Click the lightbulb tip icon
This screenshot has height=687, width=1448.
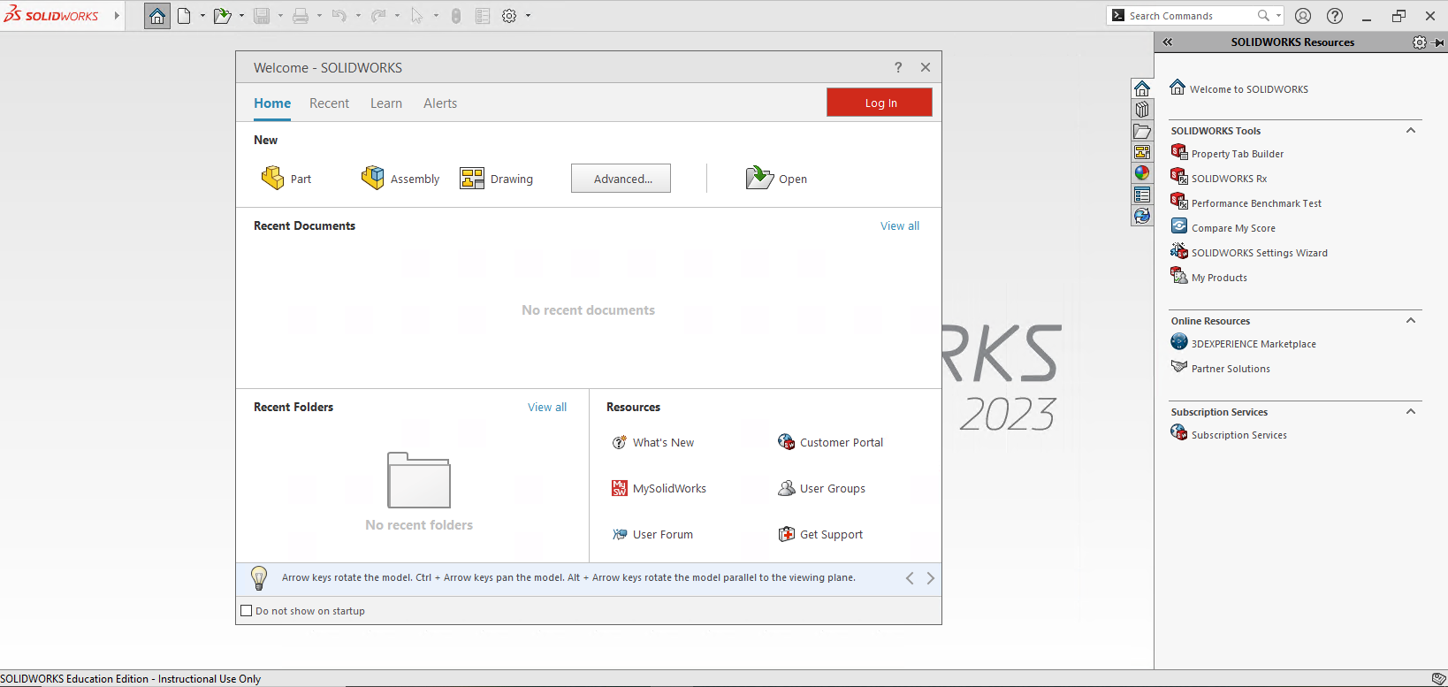[259, 578]
